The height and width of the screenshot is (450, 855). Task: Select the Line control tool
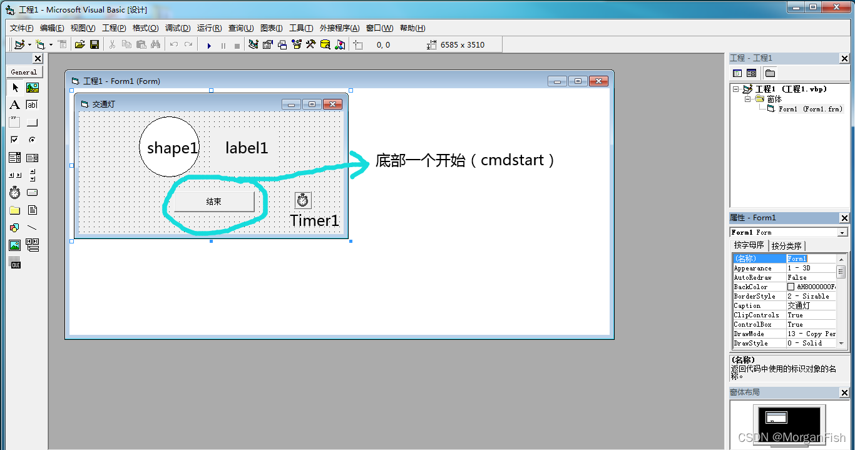(33, 227)
